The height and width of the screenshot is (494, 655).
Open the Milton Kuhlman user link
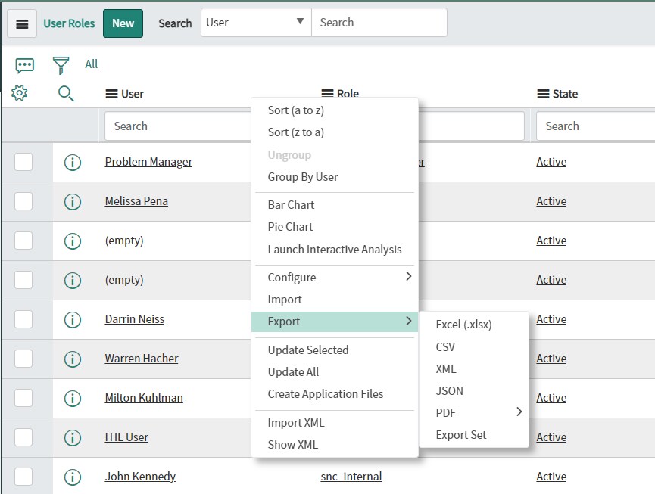[x=144, y=398]
